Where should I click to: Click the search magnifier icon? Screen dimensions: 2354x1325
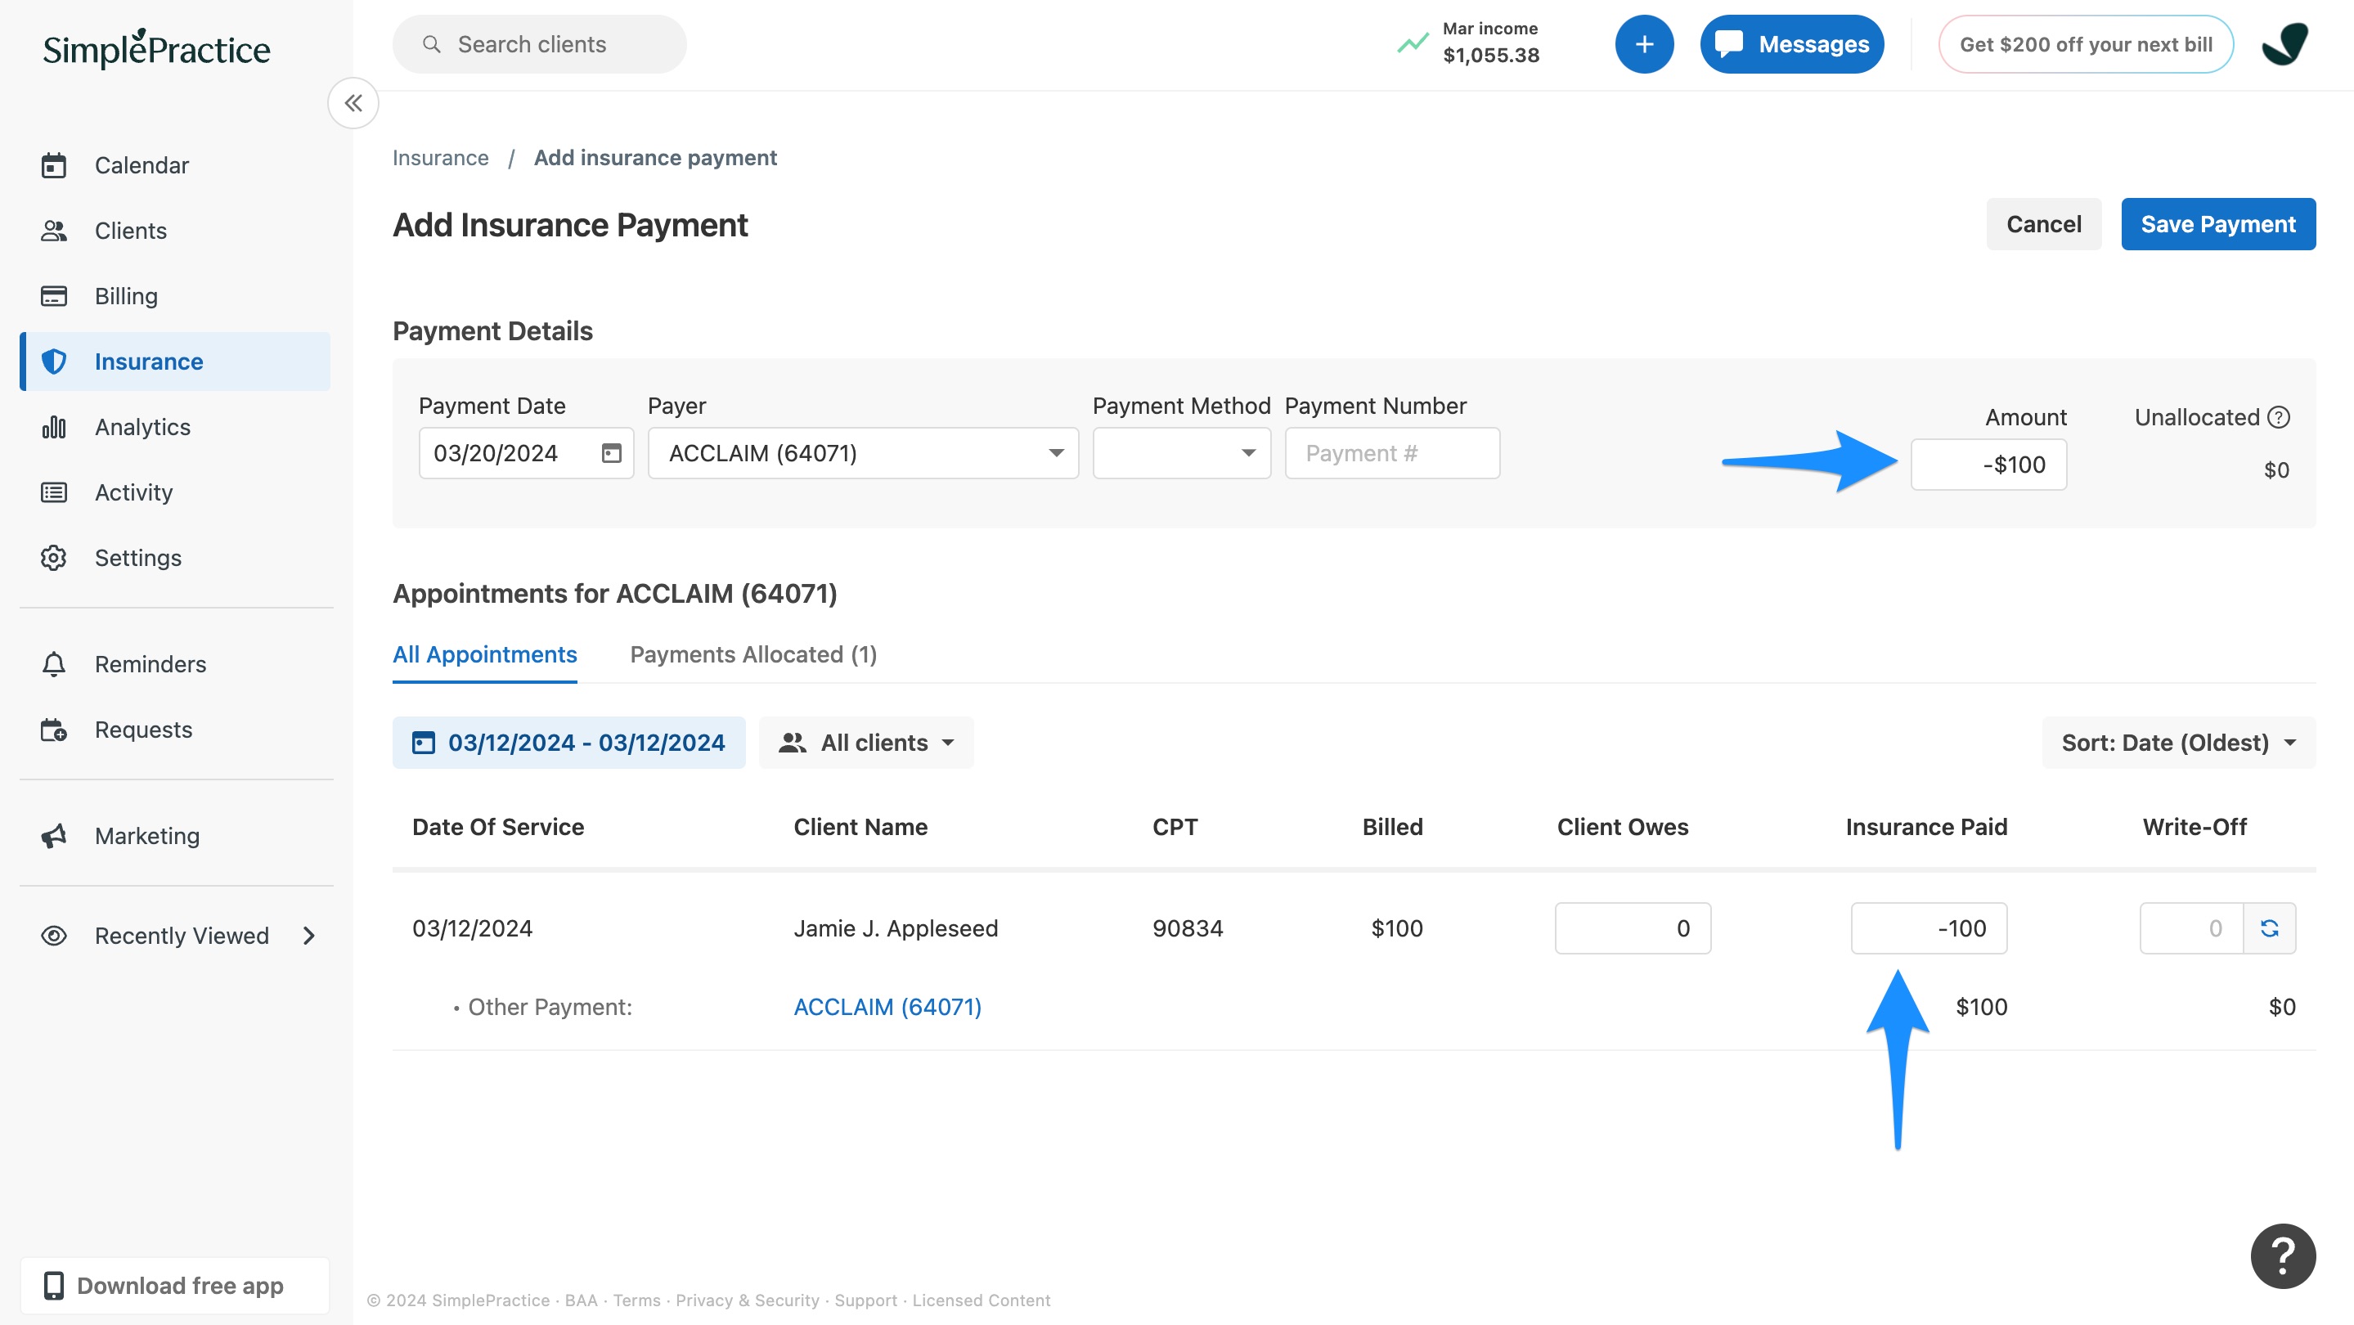point(432,44)
